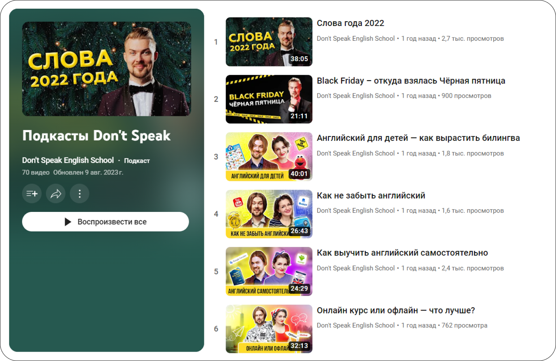This screenshot has height=361, width=556.
Task: Click '2,7 тыс. просмотров' text
Action: [x=473, y=39]
